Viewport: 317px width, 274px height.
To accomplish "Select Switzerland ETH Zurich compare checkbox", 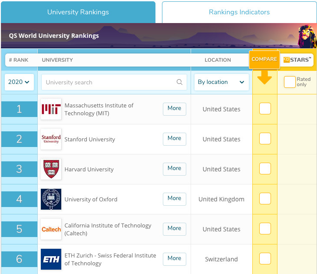I will point(265,258).
